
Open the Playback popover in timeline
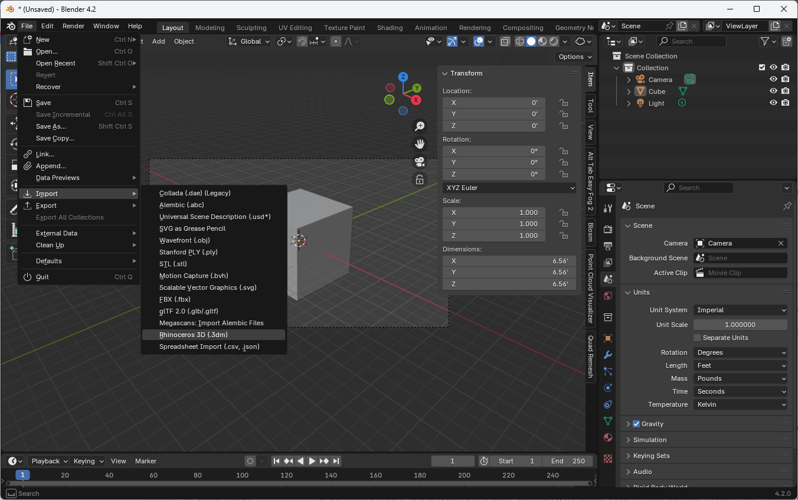click(49, 461)
